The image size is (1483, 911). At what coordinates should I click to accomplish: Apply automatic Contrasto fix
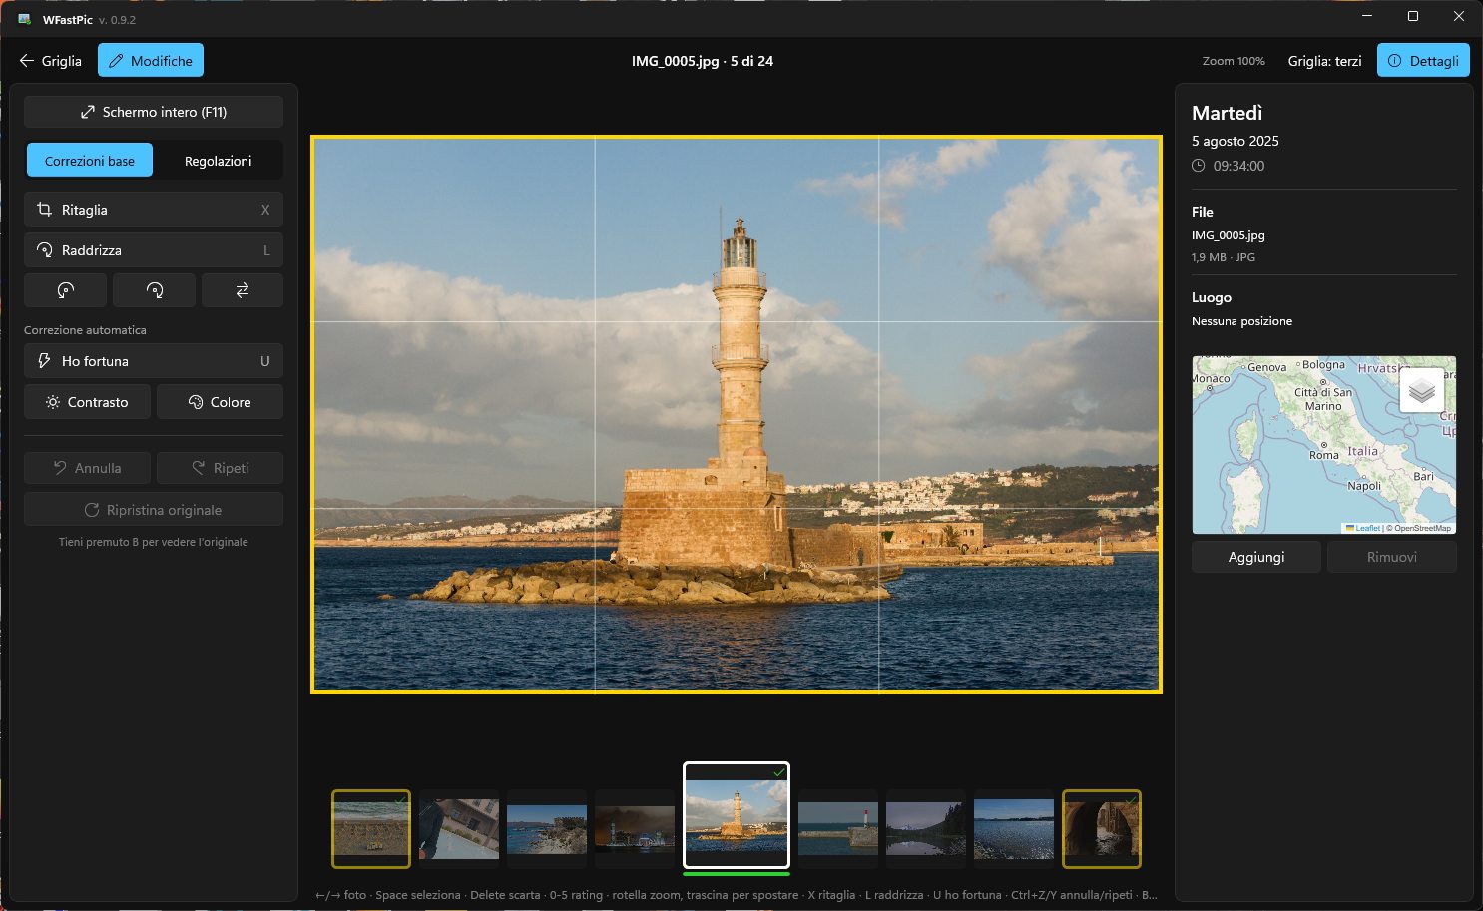point(87,402)
